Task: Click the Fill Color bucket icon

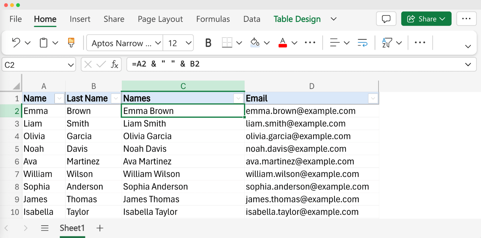Action: [x=255, y=43]
